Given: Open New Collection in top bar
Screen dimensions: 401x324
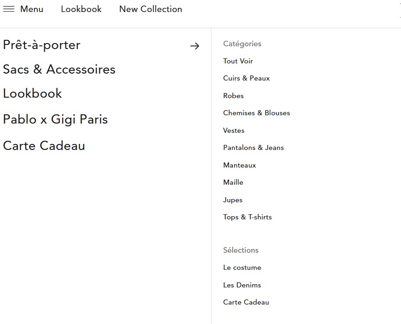Looking at the screenshot, I should click(x=151, y=9).
